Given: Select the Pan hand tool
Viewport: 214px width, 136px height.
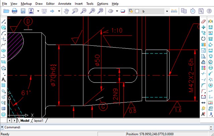Looking at the screenshot, I should tap(67, 11).
